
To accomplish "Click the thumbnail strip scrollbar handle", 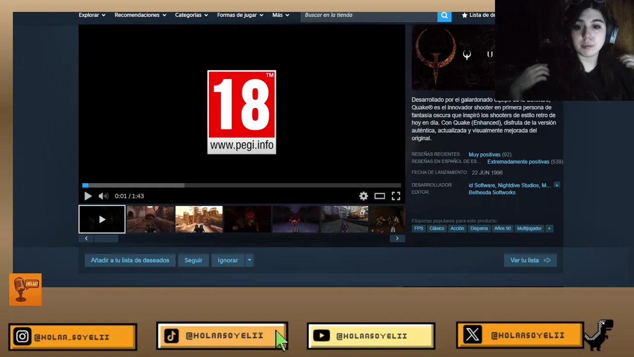I will click(106, 238).
